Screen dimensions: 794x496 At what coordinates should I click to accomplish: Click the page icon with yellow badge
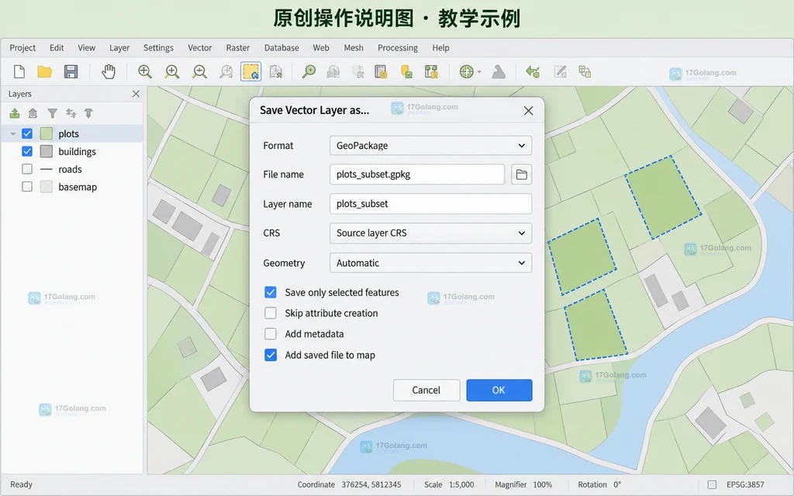[x=381, y=72]
